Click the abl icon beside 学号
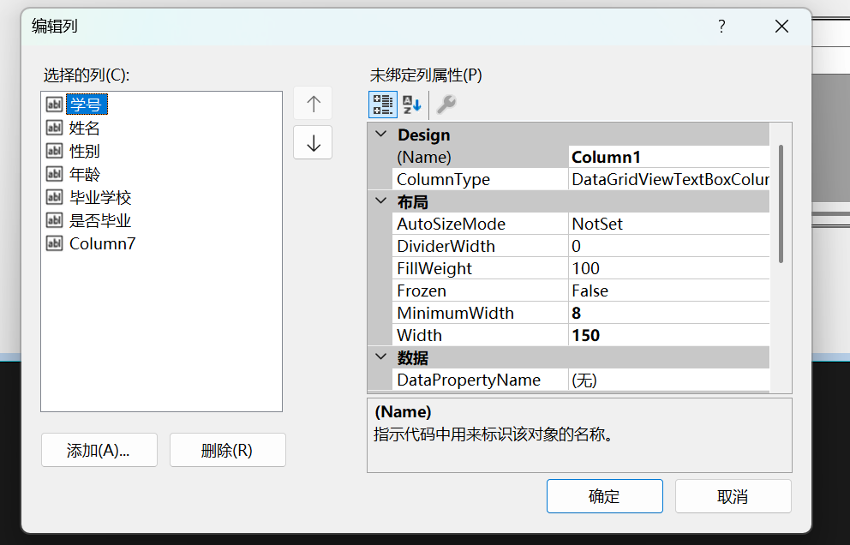 point(52,104)
